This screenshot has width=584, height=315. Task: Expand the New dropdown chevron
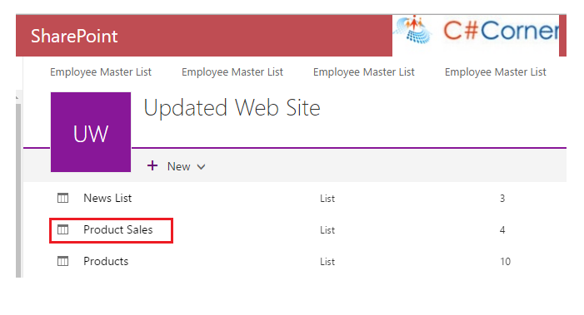(x=201, y=167)
